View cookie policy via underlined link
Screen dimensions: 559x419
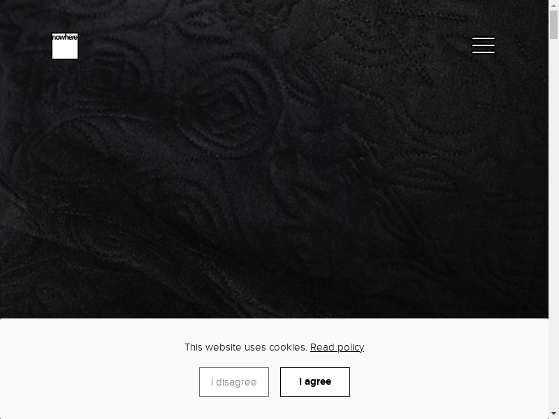coord(337,347)
